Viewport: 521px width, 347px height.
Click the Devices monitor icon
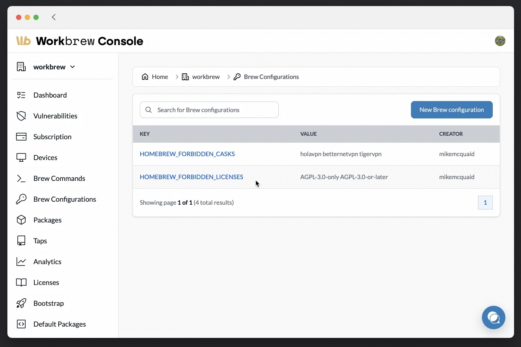coord(21,157)
